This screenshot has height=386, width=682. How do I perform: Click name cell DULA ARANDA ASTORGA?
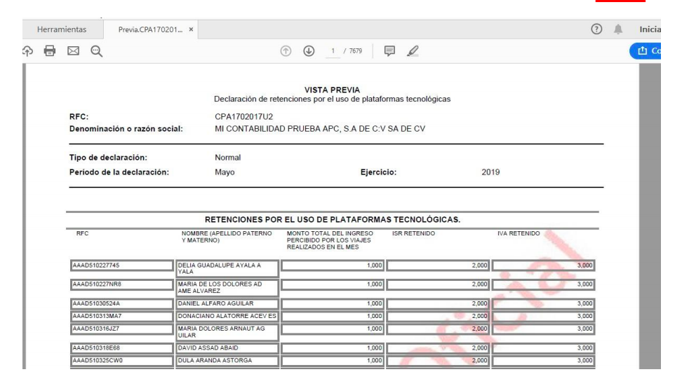pos(227,360)
